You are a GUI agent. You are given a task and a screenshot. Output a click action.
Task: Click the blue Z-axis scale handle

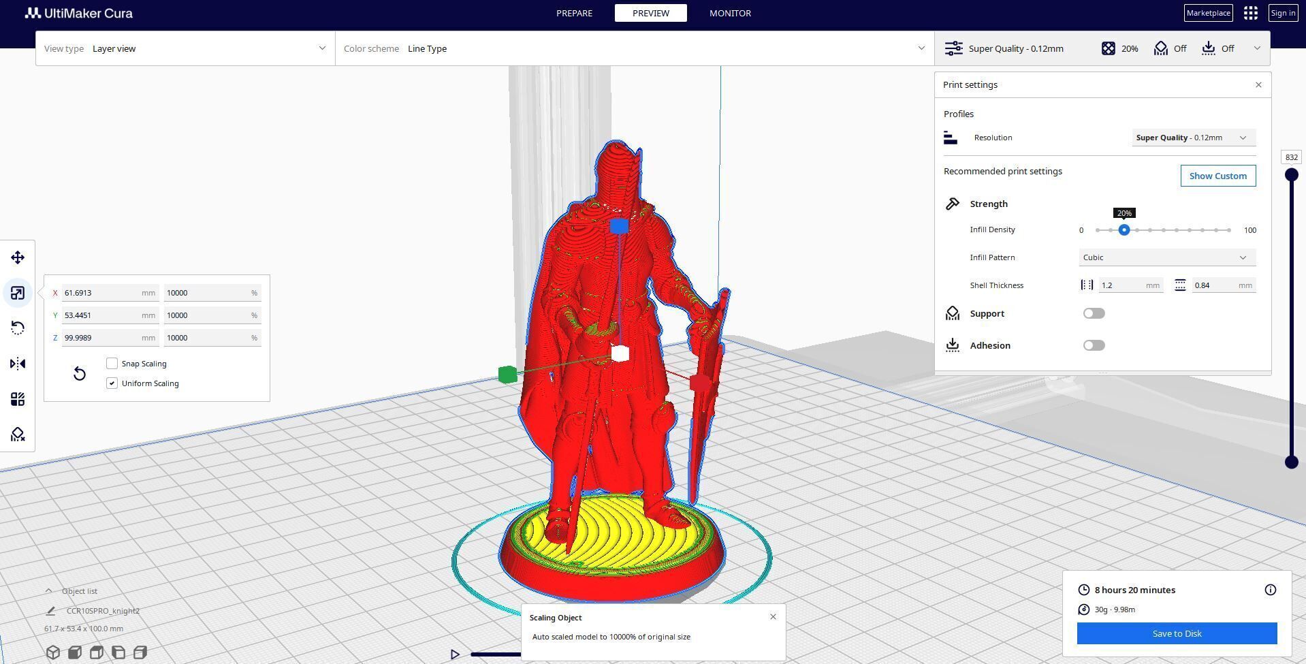pos(619,226)
